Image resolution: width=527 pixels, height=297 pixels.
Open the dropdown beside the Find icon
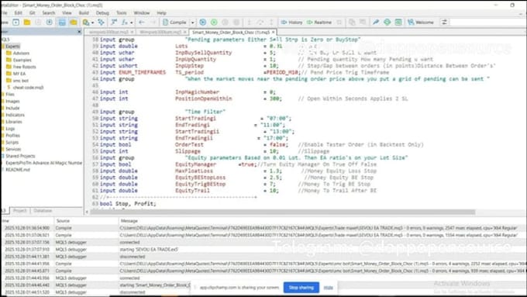(x=92, y=22)
